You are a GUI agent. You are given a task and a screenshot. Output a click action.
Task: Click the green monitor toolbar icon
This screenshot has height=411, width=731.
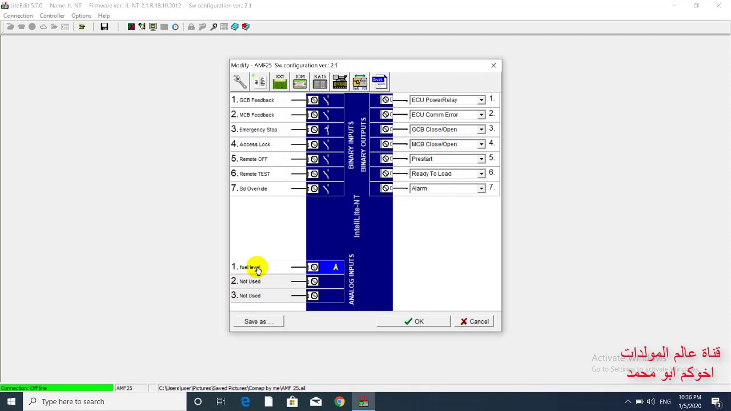[153, 27]
